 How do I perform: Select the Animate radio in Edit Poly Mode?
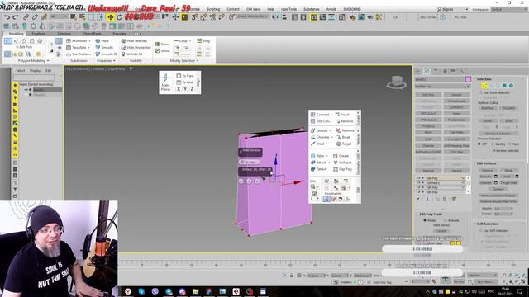(446, 220)
